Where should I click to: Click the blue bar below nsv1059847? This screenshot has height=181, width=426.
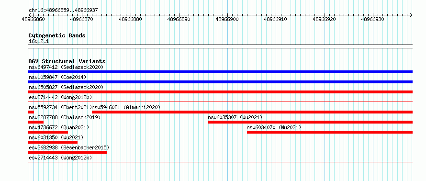pos(220,82)
